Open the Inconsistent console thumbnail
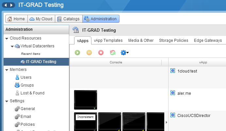226x131 pixels. [86, 122]
